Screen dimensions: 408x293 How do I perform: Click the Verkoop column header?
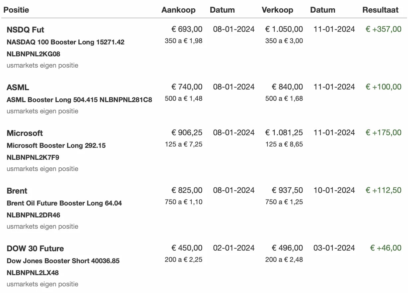(277, 10)
